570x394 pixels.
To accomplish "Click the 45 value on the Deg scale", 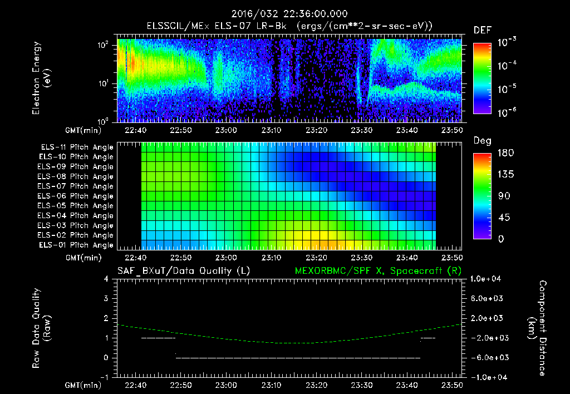I will coord(504,218).
